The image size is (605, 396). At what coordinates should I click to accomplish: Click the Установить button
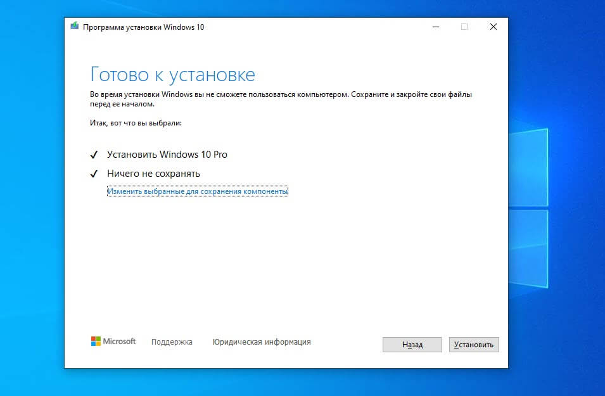(x=474, y=344)
